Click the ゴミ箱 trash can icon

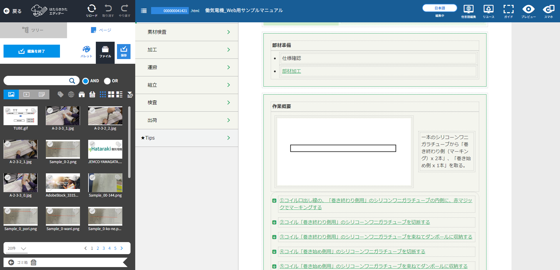[x=34, y=262]
